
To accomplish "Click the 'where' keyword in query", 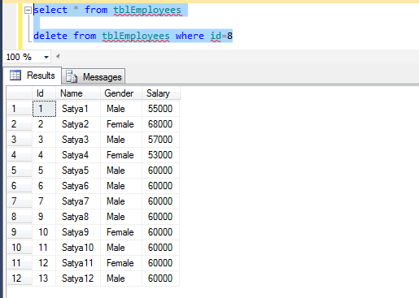I will pos(190,36).
